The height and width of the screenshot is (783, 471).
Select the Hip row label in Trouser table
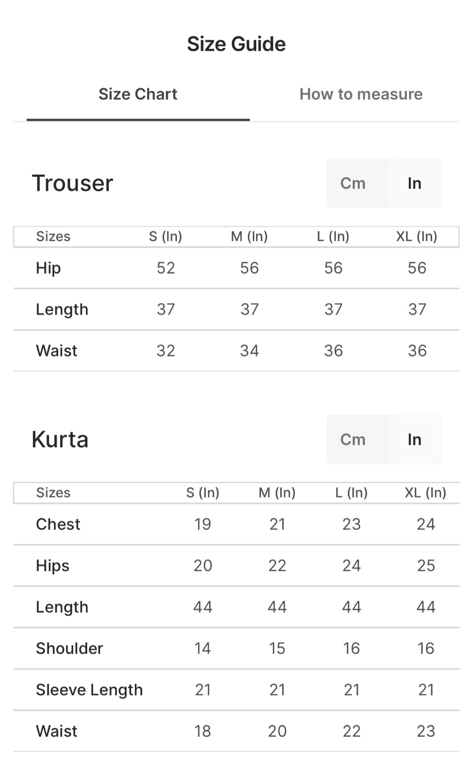click(48, 268)
